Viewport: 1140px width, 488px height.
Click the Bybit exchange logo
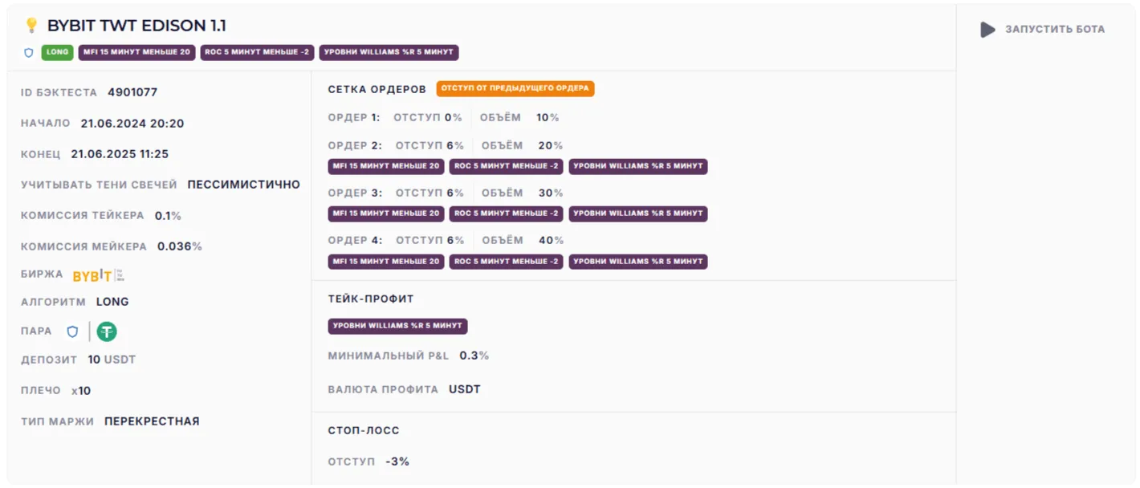[x=92, y=275]
